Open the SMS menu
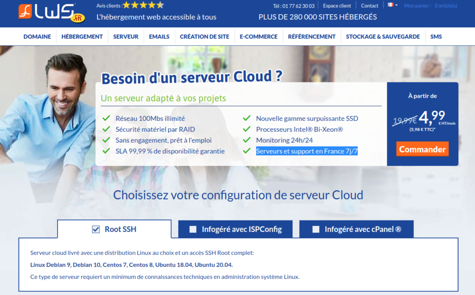Viewport: 475px width, 295px height. pos(436,37)
